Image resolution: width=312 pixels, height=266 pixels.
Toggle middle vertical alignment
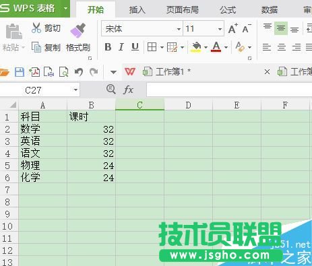[x=281, y=28]
